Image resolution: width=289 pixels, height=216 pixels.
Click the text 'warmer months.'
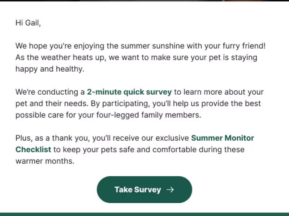[x=45, y=161]
